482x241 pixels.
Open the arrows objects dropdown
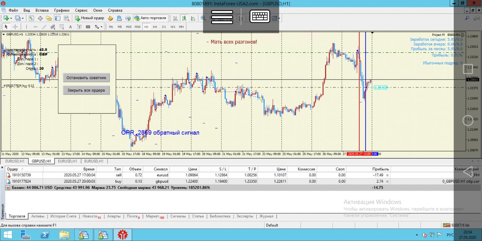[101, 27]
